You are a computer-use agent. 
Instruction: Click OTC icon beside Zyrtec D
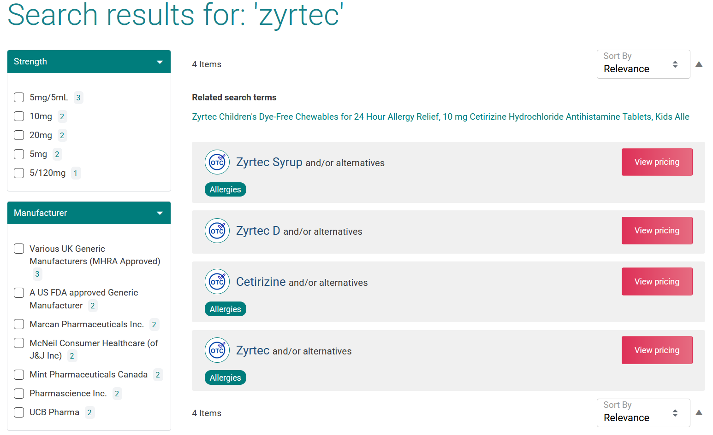click(x=217, y=231)
